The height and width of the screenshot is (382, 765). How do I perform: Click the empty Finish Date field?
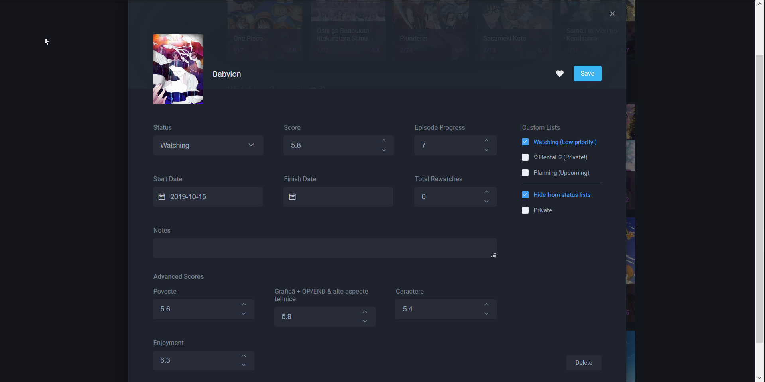click(x=338, y=197)
